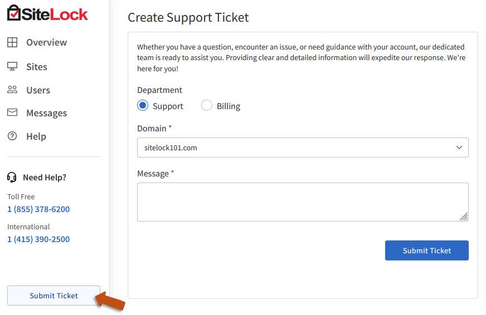Click the Help question mark icon
The height and width of the screenshot is (315, 486).
click(x=12, y=136)
